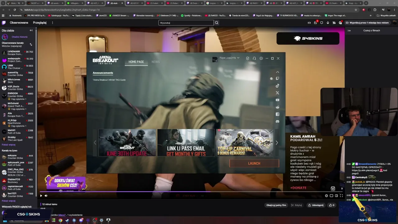The image size is (398, 224).
Task: Open Arena Breakout Reddit page
Action: (277, 107)
